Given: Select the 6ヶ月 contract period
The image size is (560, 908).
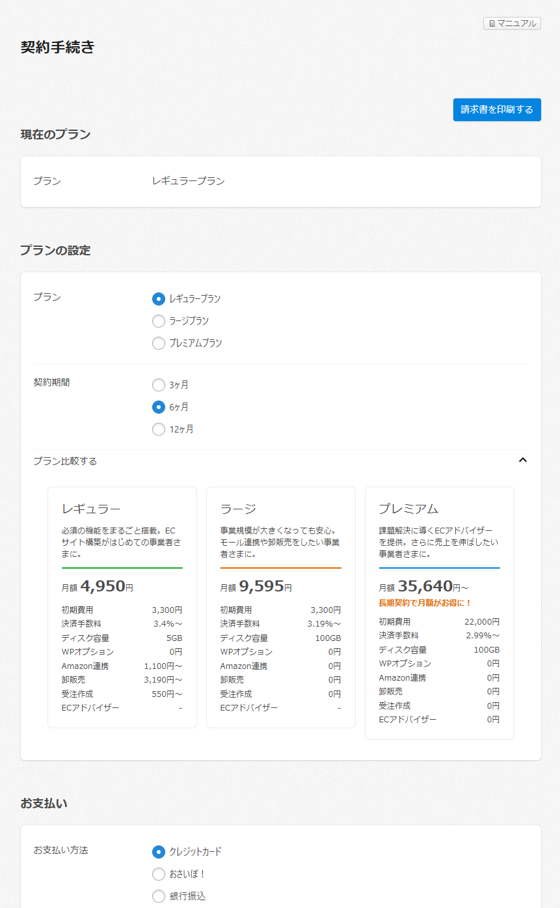Looking at the screenshot, I should point(159,407).
